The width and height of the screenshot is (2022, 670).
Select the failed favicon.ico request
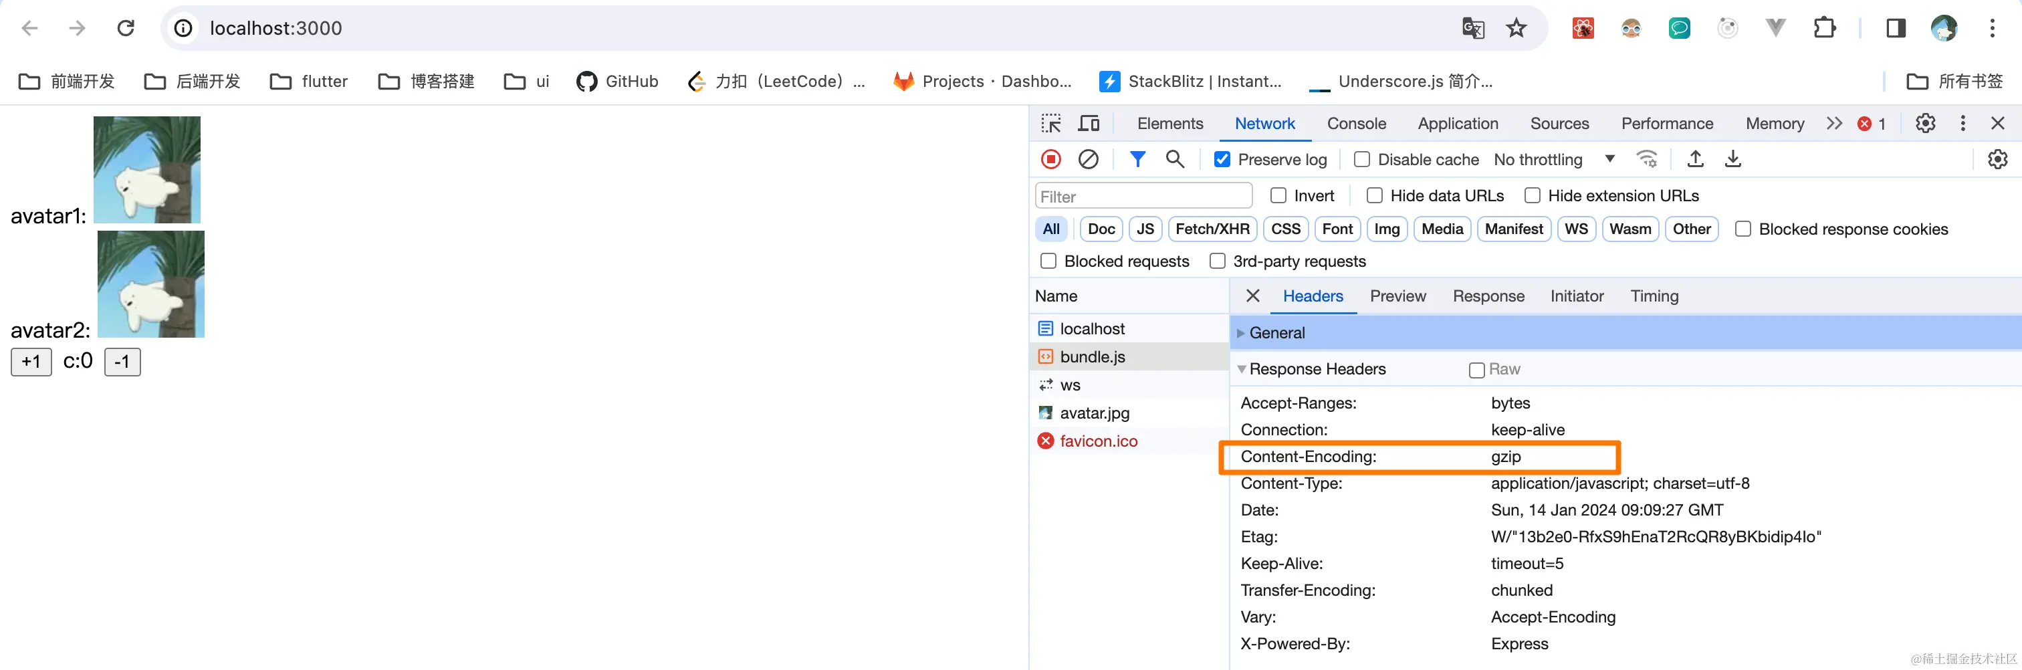tap(1129, 441)
